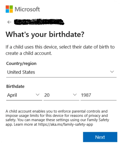Click the Country/region label
Viewport: 123px width, 149px height.
click(21, 64)
